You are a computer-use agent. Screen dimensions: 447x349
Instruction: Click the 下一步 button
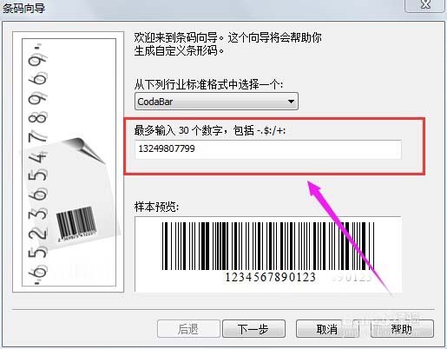pyautogui.click(x=253, y=329)
